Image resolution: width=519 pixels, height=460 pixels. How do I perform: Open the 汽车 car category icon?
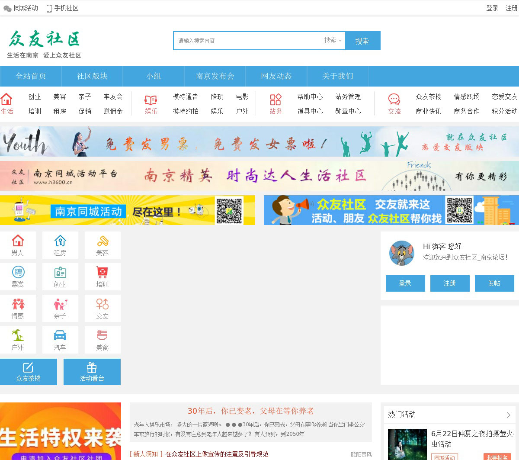(x=60, y=336)
